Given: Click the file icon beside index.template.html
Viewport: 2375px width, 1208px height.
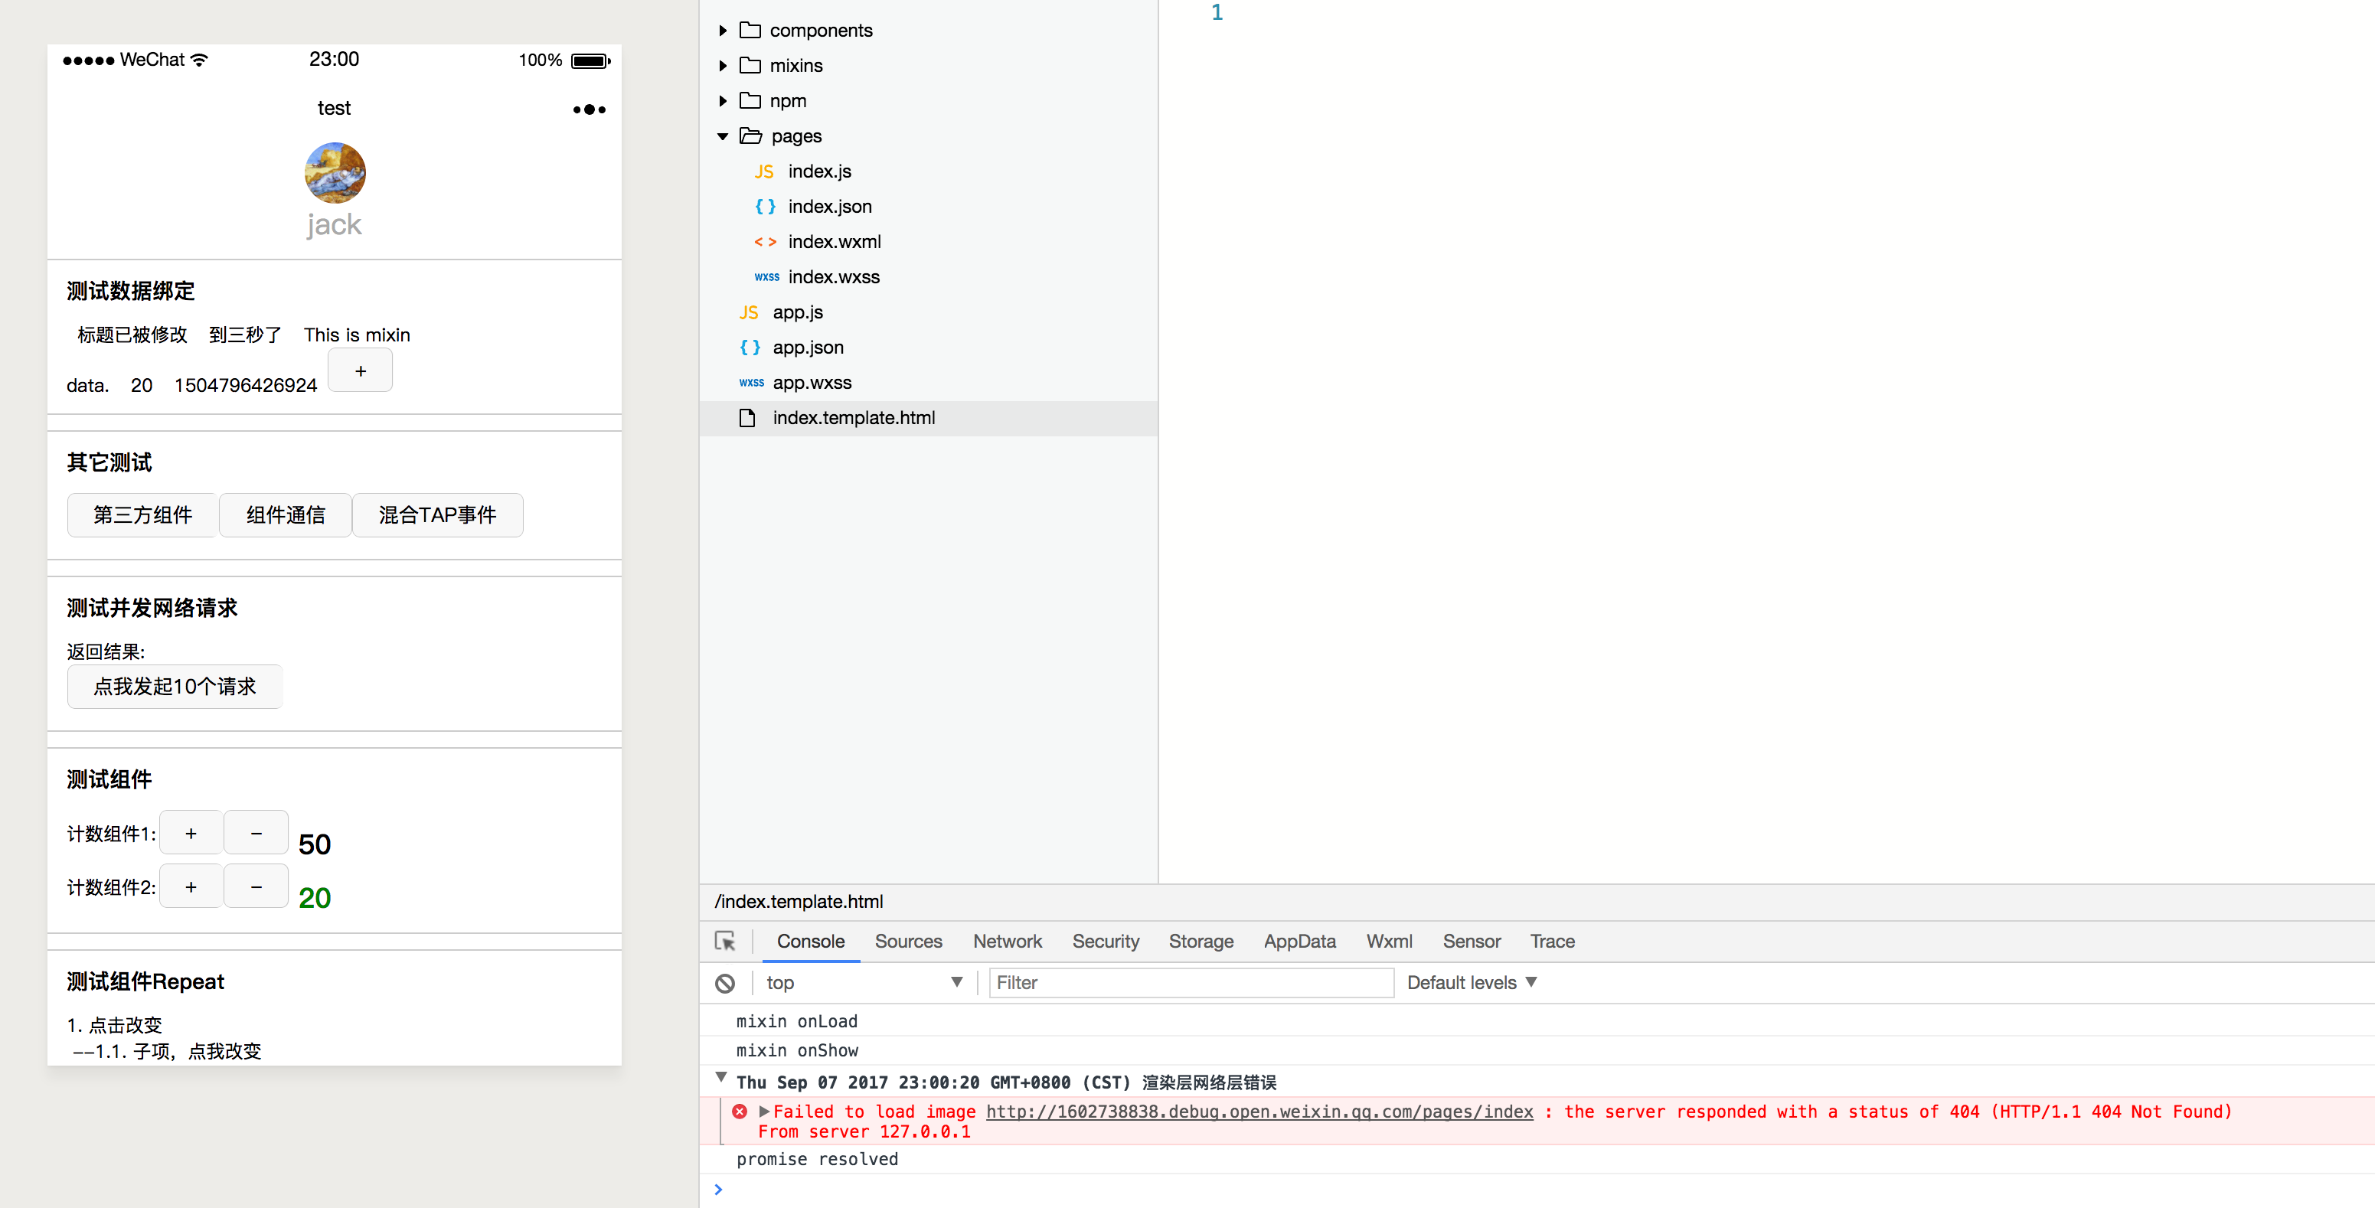Looking at the screenshot, I should click(748, 418).
